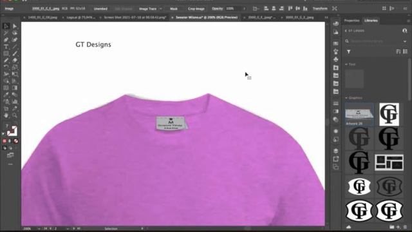Select the Shape Builder tool

6,81
